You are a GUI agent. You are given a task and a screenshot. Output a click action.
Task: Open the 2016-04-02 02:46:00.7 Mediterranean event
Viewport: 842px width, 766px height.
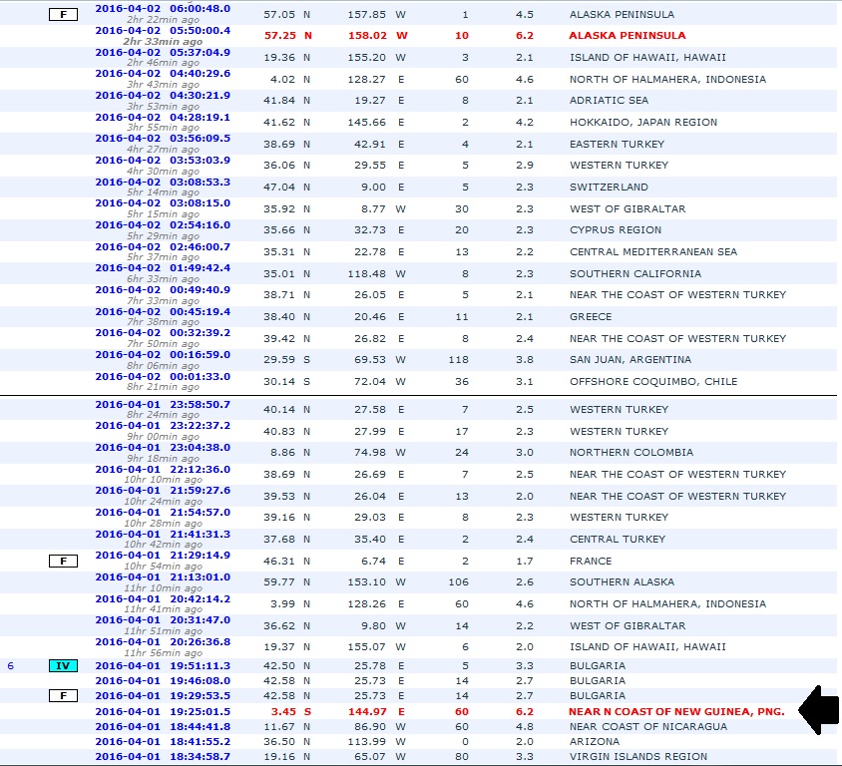click(x=163, y=247)
